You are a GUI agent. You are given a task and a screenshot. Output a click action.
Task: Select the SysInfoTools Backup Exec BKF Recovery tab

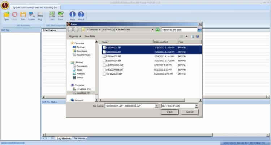[x=35, y=8]
